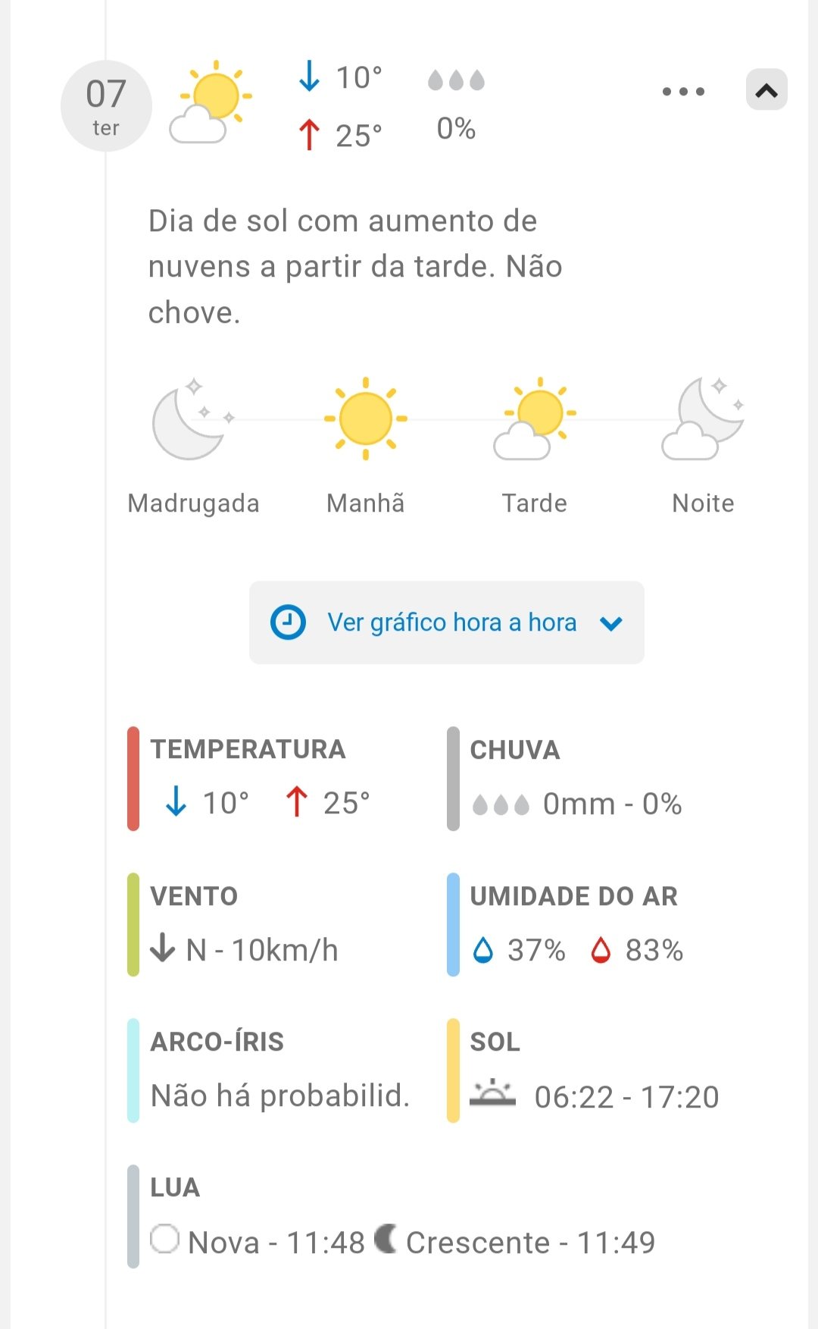Viewport: 818px width, 1329px height.
Task: Tap the red TEMPERATURA color bar
Action: (x=133, y=779)
